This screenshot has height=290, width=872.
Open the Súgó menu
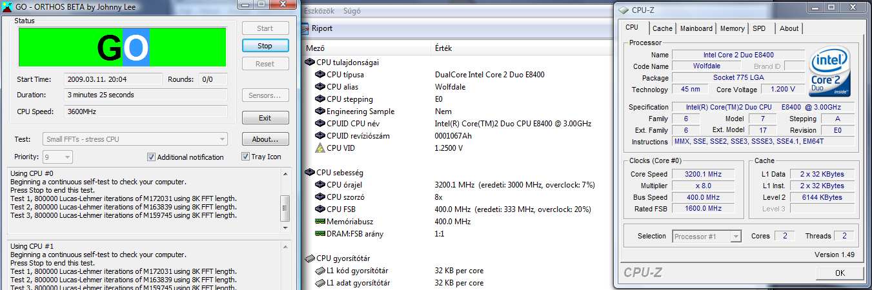[x=352, y=11]
